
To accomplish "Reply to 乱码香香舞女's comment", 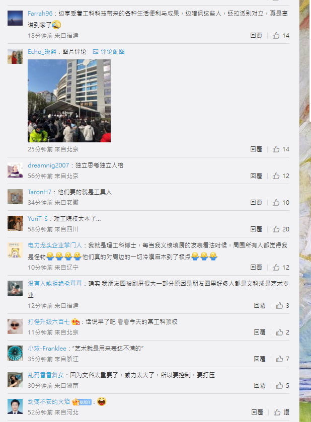I will pyautogui.click(x=260, y=385).
